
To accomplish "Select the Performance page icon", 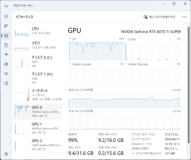I will coord(6,35).
